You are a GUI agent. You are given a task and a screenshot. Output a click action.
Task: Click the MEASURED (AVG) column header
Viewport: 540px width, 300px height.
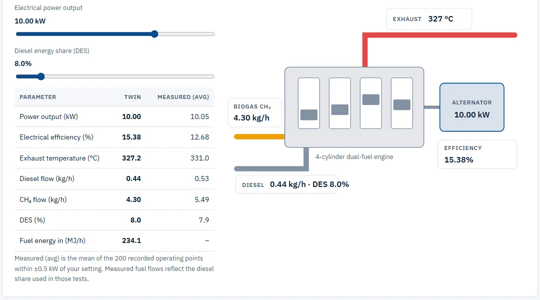(183, 97)
